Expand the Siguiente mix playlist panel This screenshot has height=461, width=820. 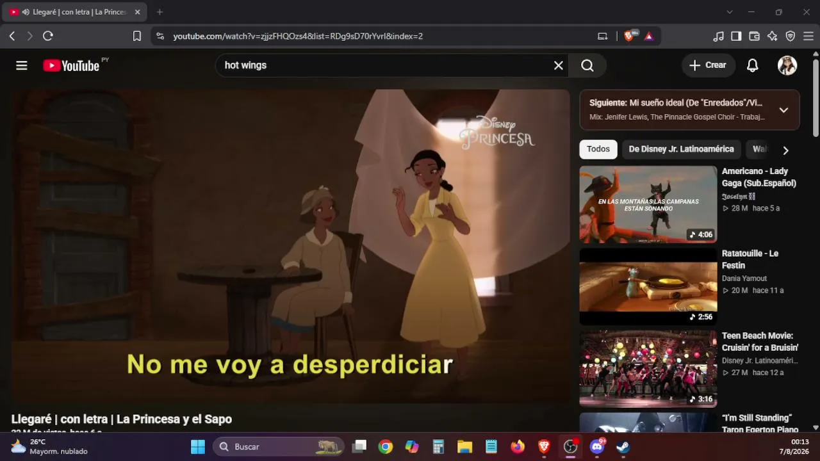coord(783,110)
